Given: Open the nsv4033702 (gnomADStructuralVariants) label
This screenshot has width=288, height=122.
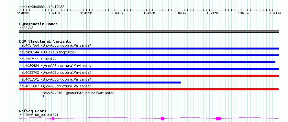Looking at the screenshot, I should pos(55,72).
